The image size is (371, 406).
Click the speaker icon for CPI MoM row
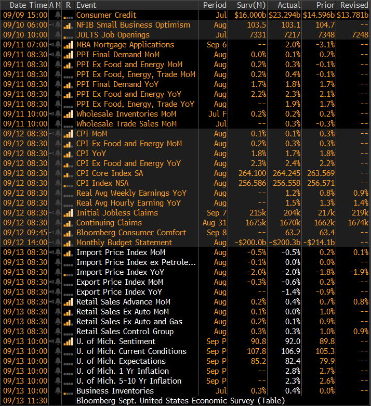coord(52,134)
